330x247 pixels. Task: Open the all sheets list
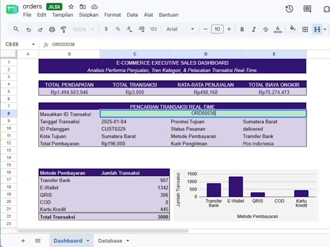38,241
